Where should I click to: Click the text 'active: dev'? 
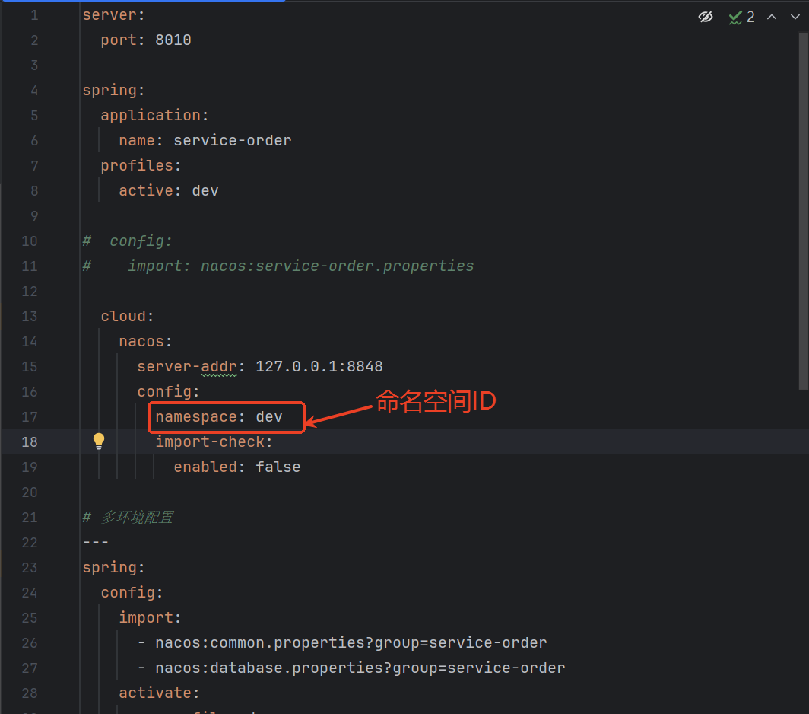[x=169, y=190]
